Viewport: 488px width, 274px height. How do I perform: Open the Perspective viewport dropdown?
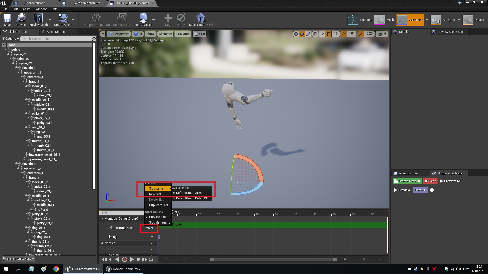point(118,34)
